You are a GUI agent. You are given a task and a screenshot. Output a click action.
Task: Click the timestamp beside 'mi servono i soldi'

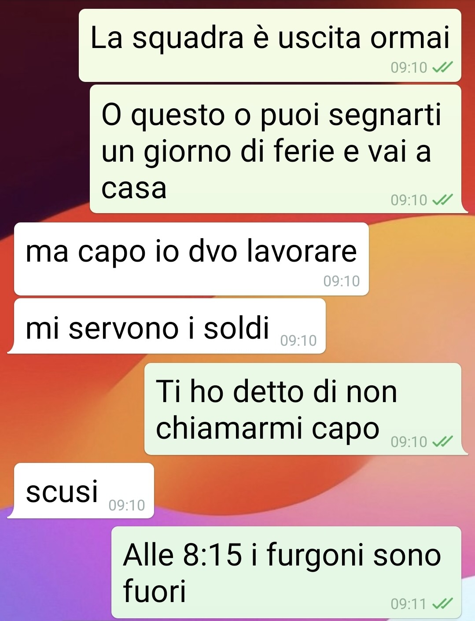coord(298,340)
